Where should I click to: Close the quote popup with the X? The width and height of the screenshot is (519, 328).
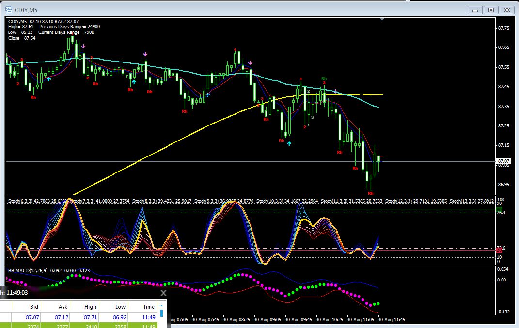163,293
